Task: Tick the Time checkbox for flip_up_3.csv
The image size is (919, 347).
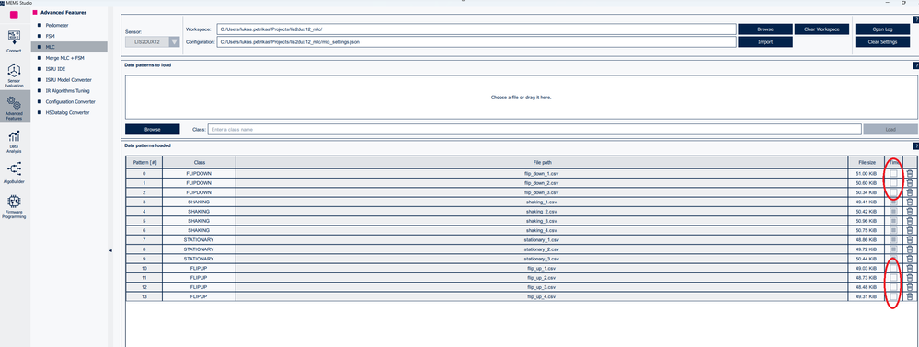Action: click(893, 287)
